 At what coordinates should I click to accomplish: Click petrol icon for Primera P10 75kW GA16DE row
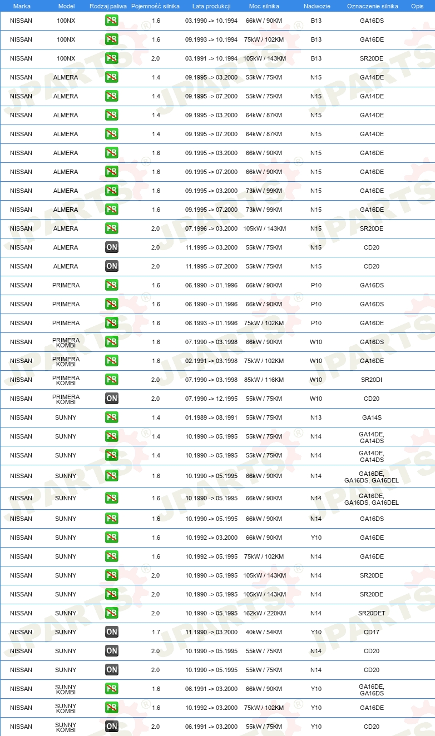tap(112, 323)
